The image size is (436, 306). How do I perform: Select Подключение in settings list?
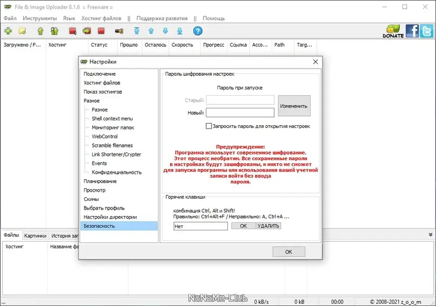click(100, 74)
